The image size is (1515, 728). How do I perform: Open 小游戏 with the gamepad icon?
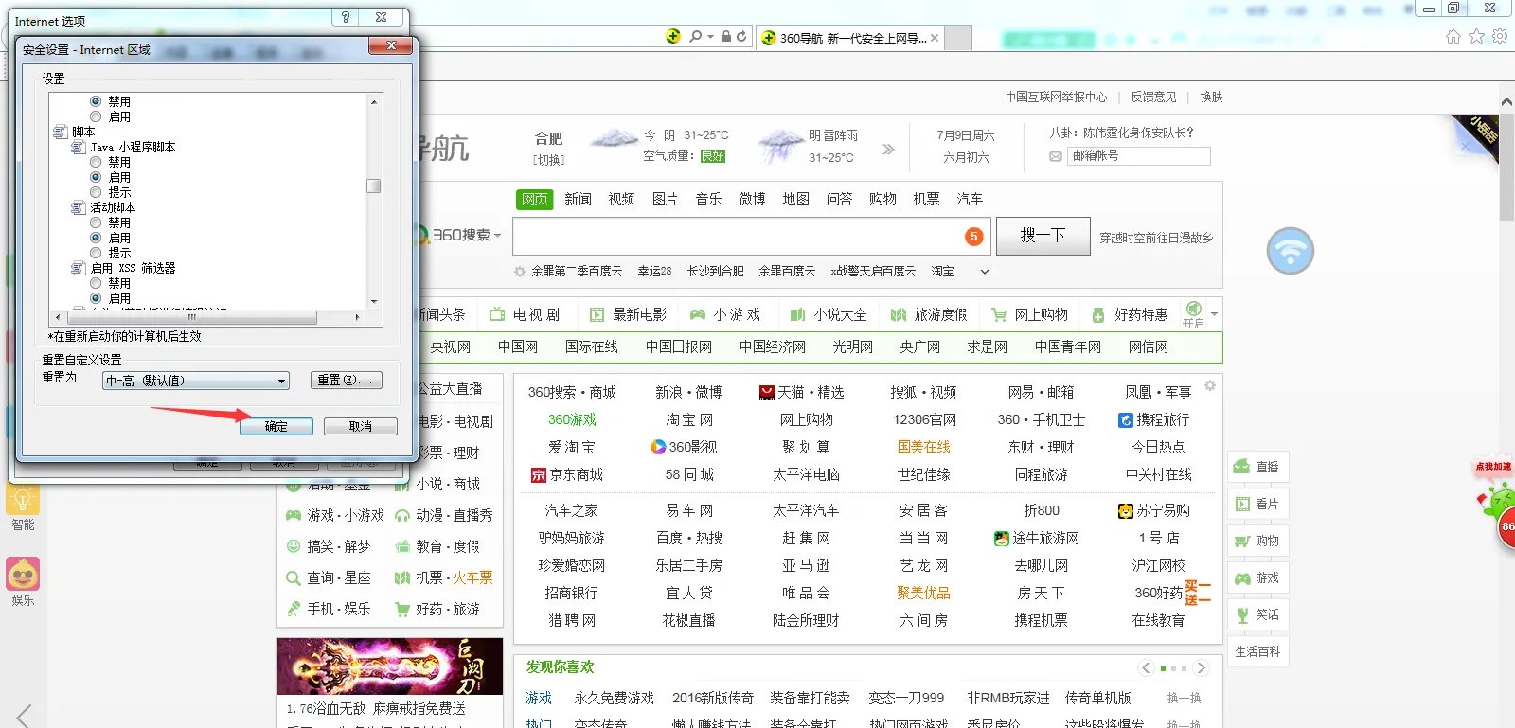click(x=724, y=314)
